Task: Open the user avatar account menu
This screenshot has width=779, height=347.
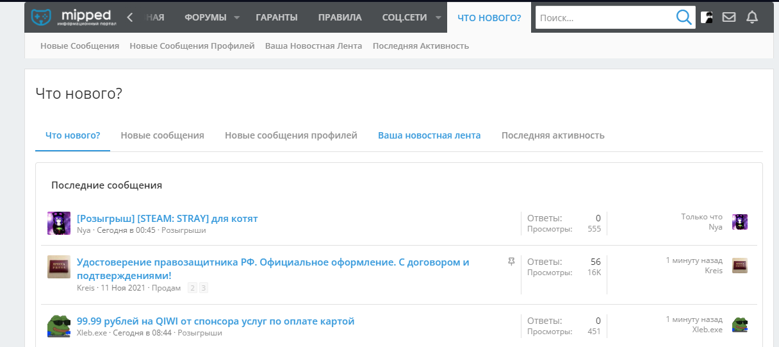Action: click(707, 17)
